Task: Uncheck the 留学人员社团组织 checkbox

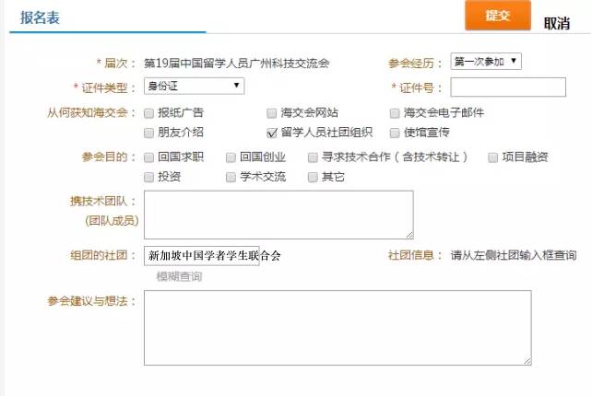Action: click(x=272, y=133)
